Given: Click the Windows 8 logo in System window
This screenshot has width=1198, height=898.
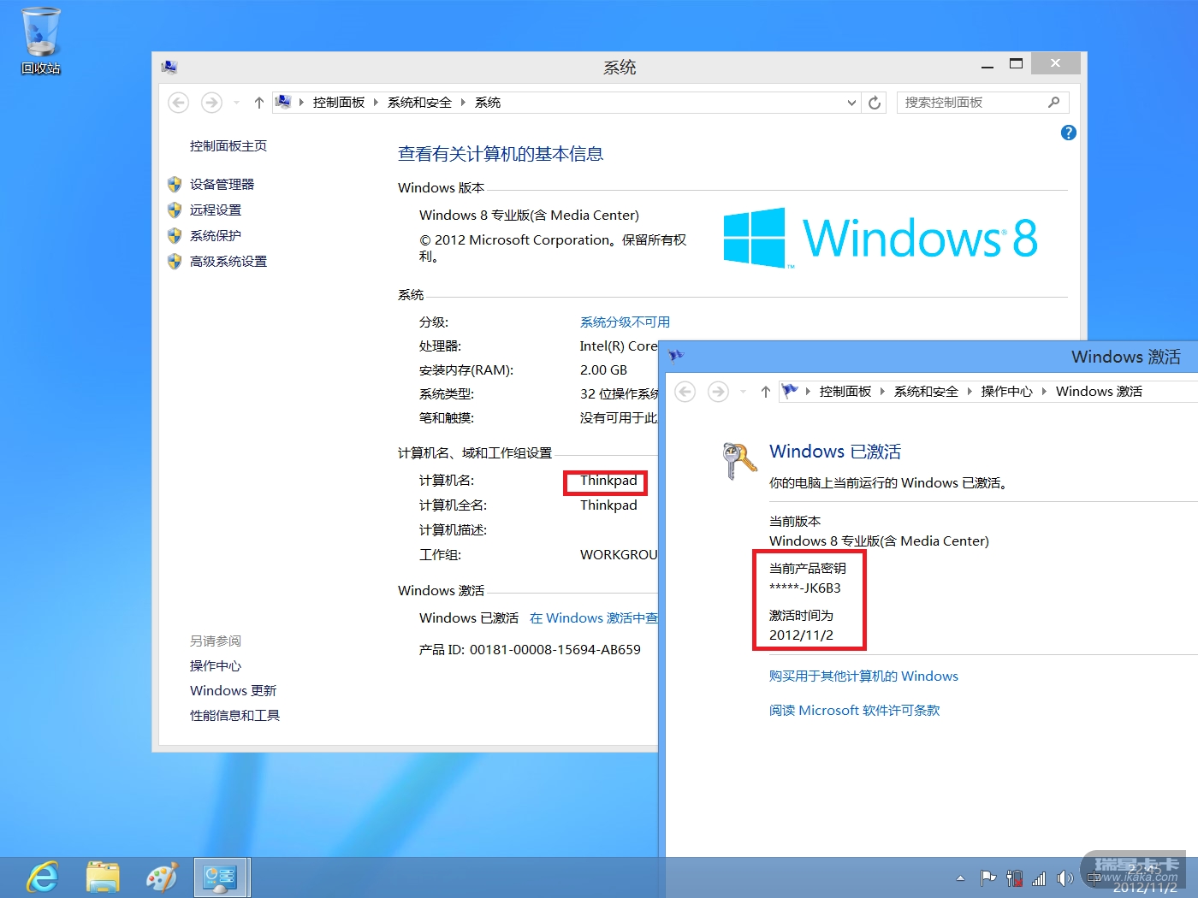Looking at the screenshot, I should [881, 238].
